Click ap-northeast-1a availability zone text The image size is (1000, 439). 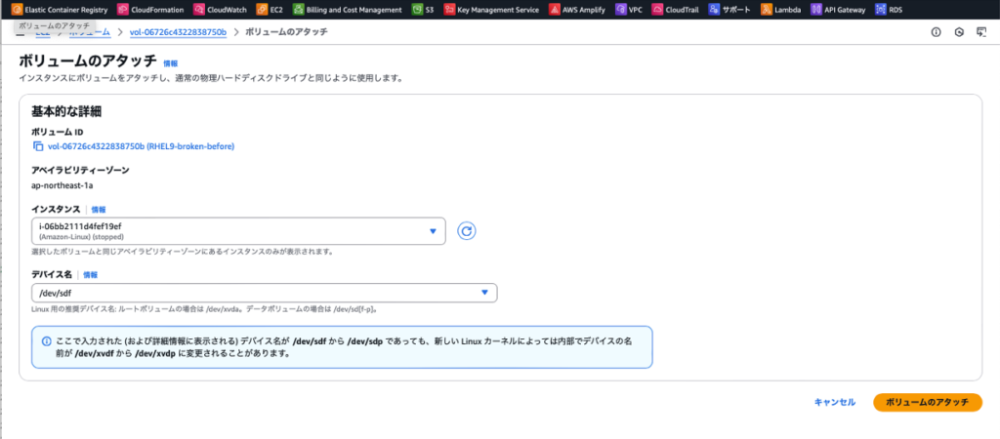(62, 184)
